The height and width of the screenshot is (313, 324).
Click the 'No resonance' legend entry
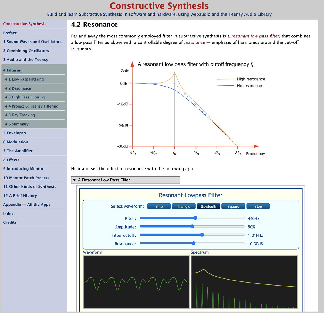pyautogui.click(x=239, y=86)
